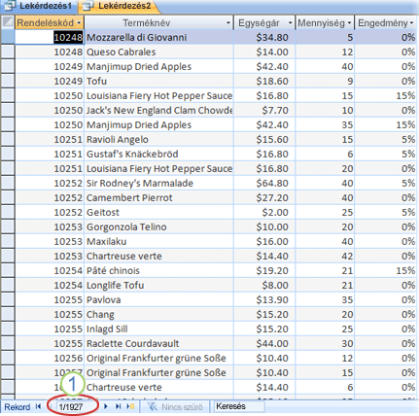Click the Raclette Courdavault cell
Screen dimensions: 419x416
(158, 343)
